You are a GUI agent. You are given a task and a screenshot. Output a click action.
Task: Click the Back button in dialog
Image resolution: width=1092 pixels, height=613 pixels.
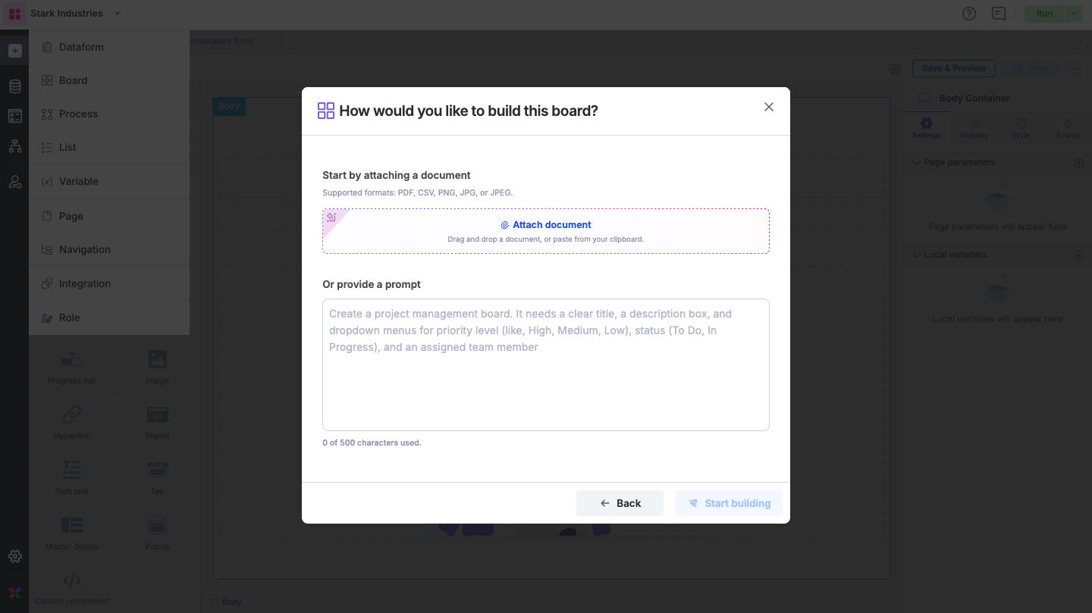point(620,503)
